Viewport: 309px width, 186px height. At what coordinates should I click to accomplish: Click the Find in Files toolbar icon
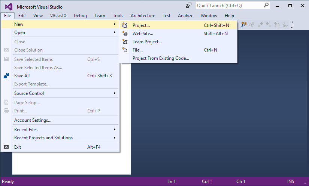244,25
